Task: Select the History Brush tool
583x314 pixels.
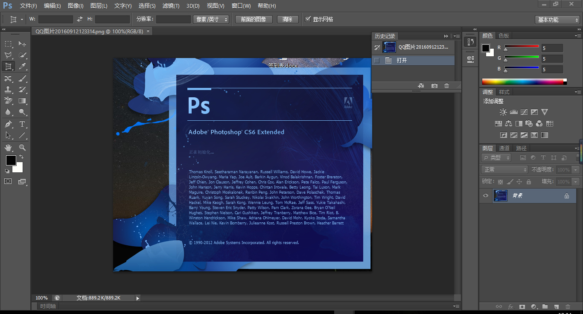Action: (x=22, y=90)
